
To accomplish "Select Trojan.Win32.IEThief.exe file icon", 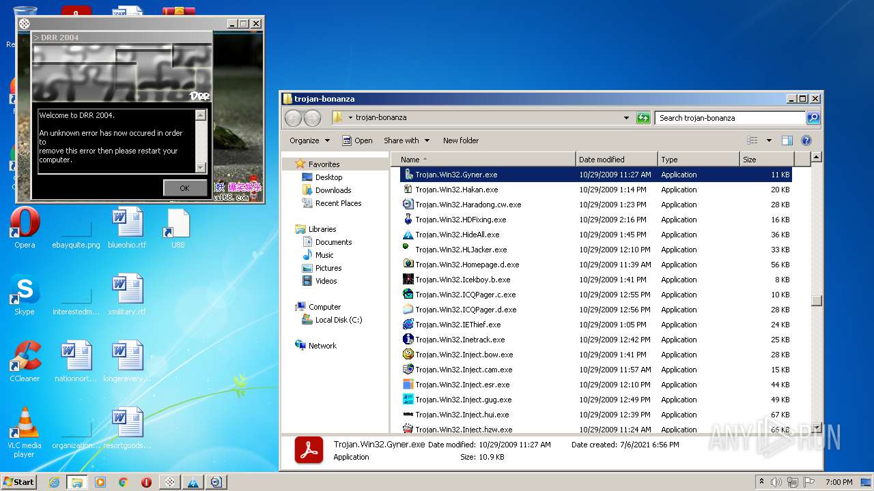I will coord(408,325).
